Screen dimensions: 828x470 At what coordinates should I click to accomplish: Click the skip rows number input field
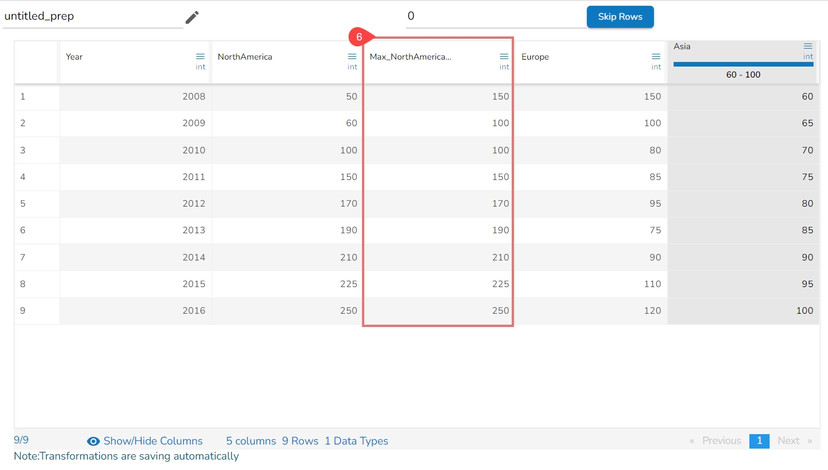click(496, 17)
